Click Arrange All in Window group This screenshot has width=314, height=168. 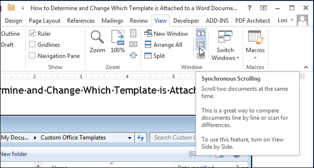163,45
